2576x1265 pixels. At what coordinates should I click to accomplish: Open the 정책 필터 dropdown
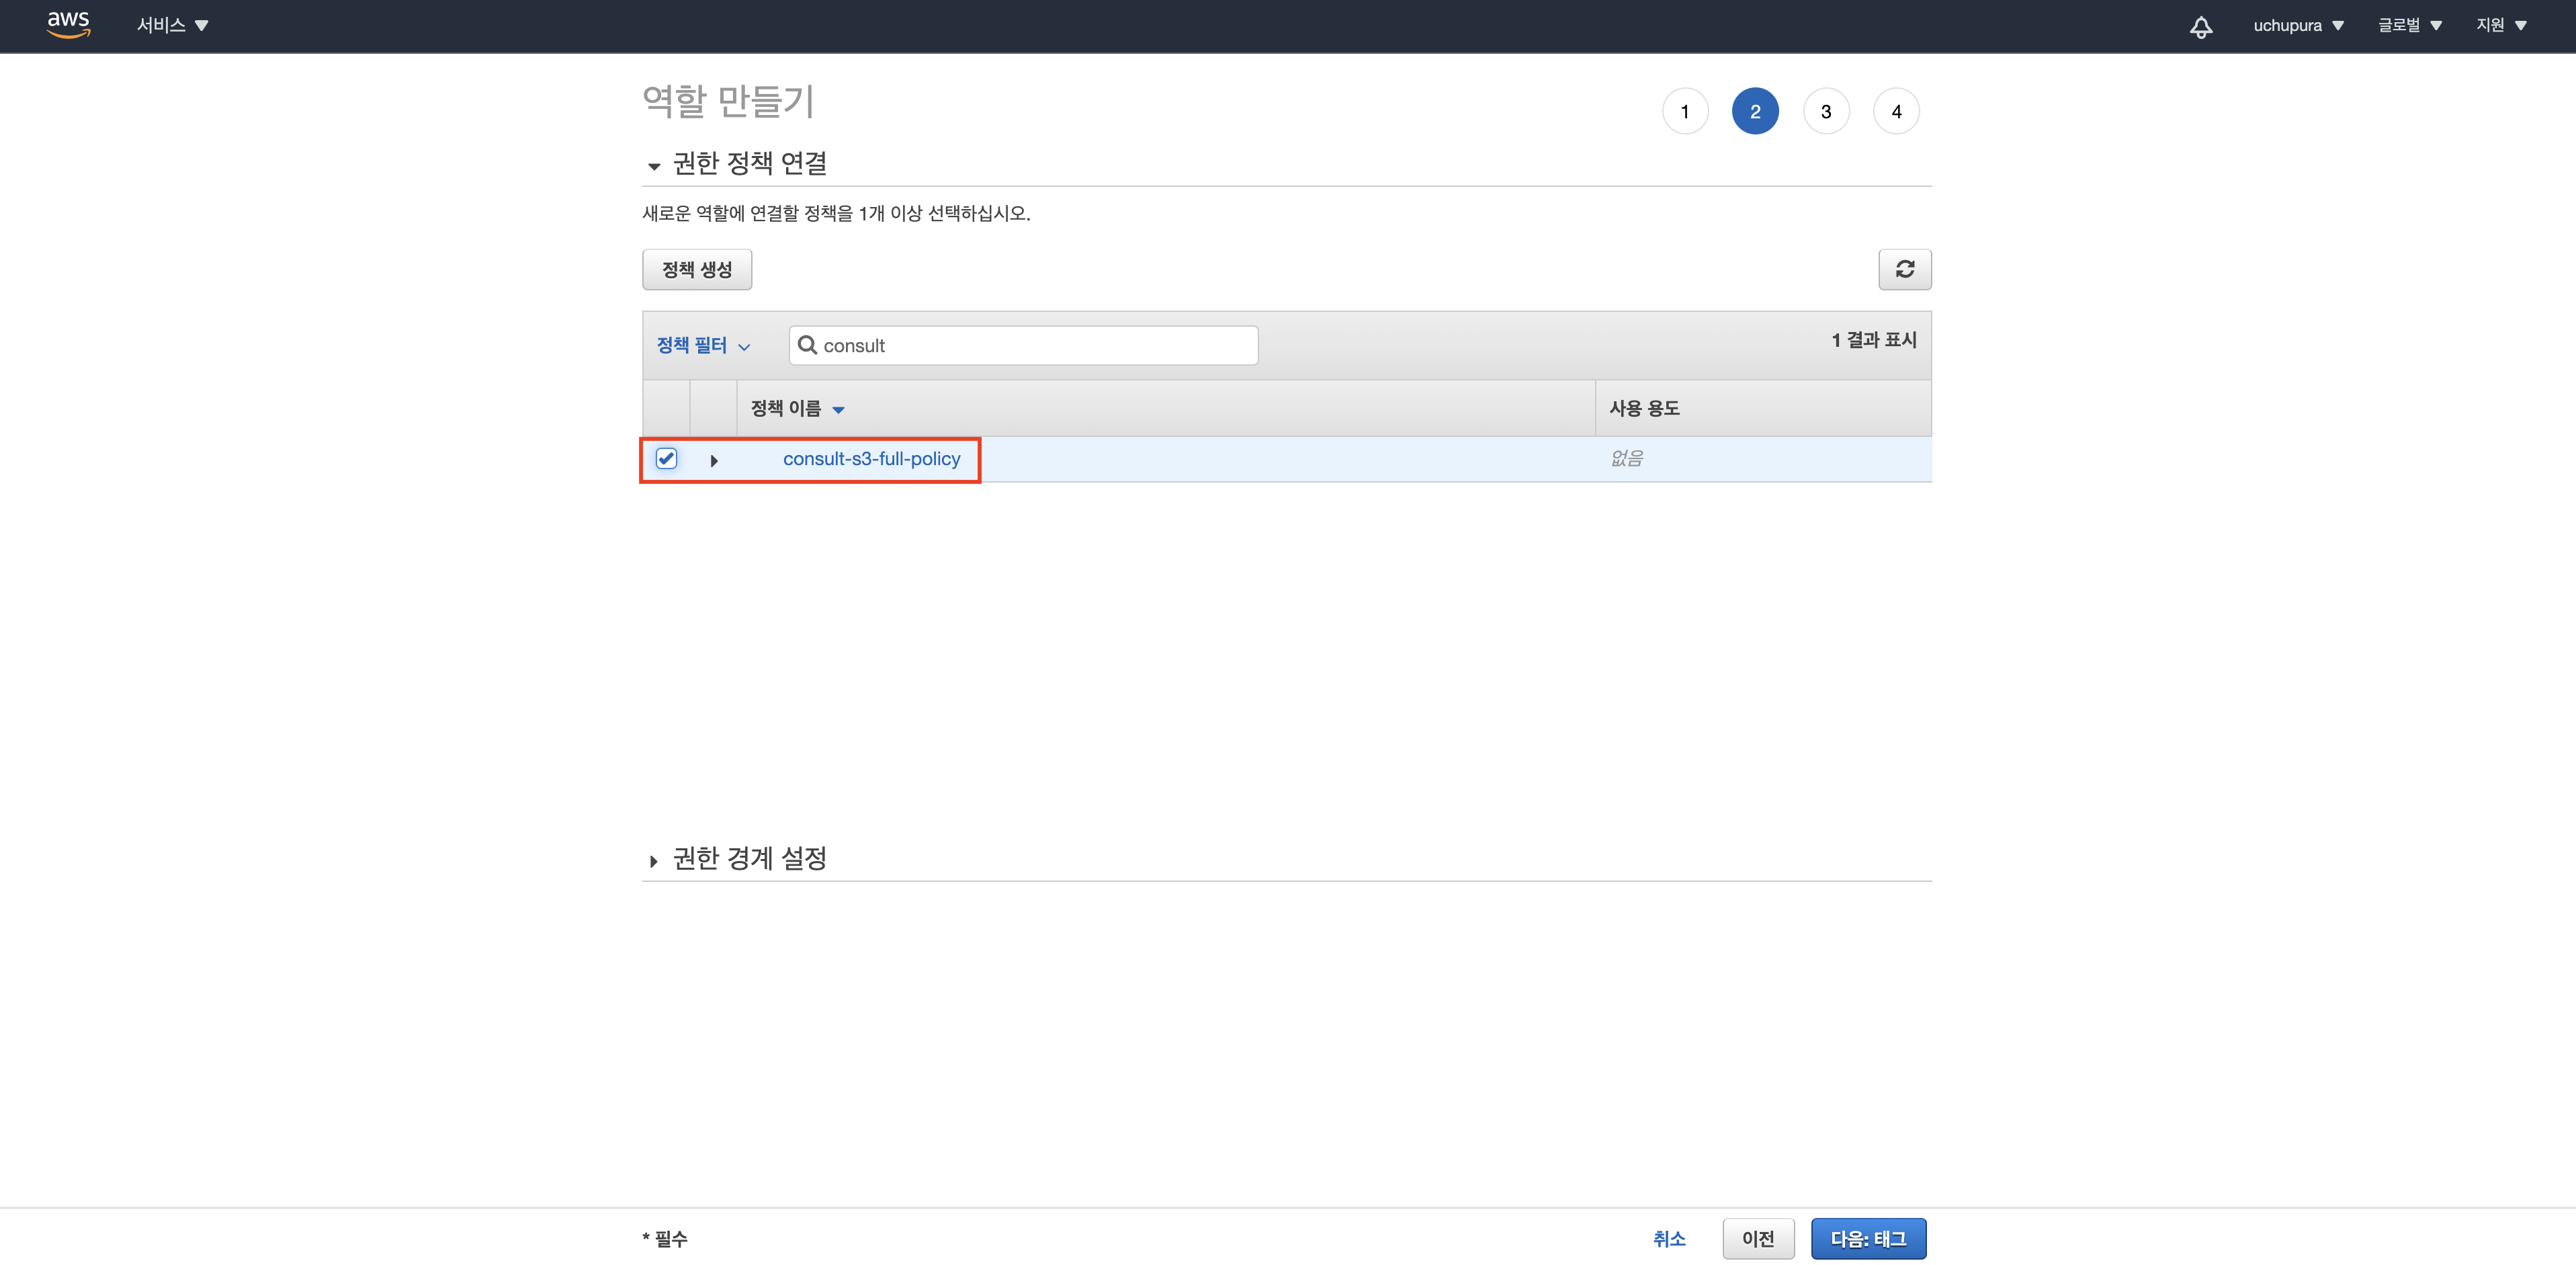pyautogui.click(x=702, y=345)
